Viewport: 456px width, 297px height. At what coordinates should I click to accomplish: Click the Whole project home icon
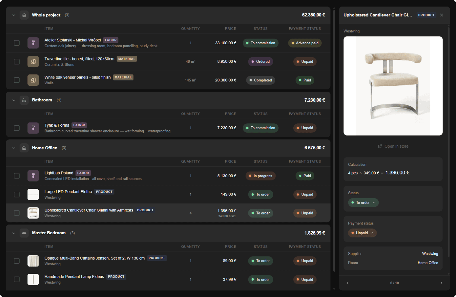coord(24,15)
